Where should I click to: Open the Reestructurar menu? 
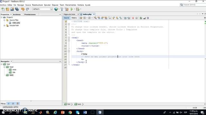point(37,5)
